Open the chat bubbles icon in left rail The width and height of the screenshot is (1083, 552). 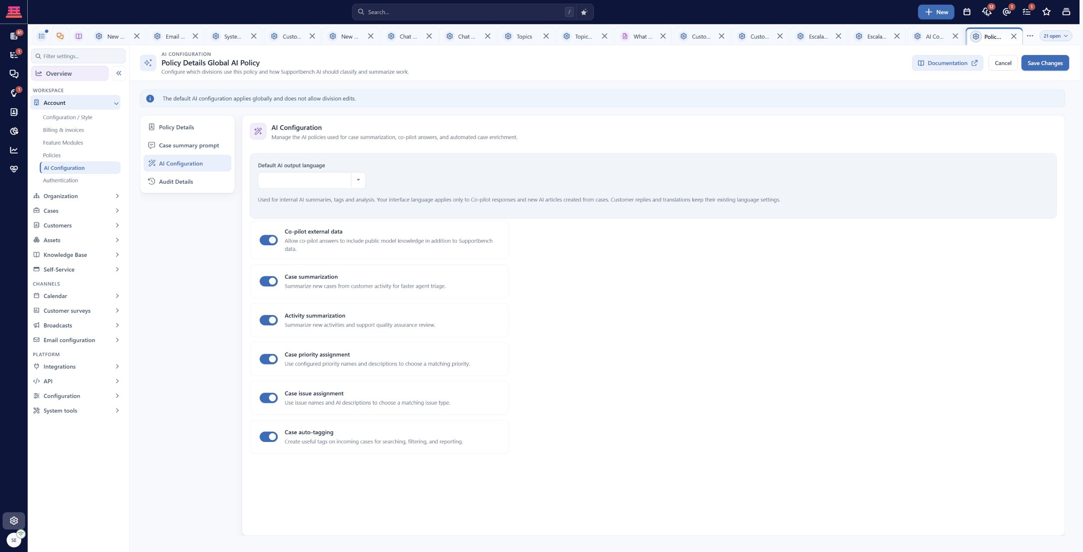14,74
